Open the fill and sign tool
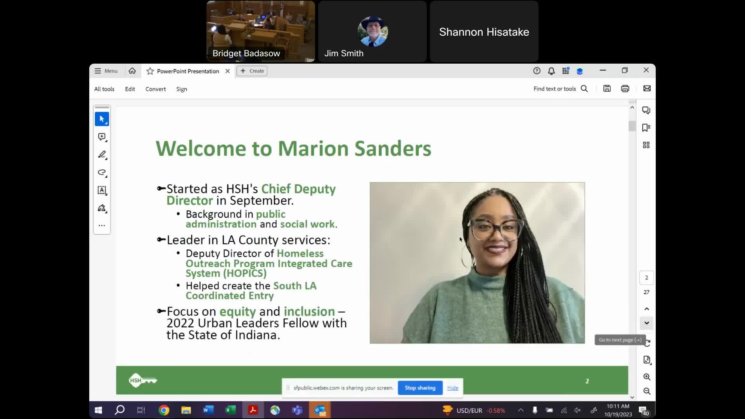Screen dimensions: 745x419 102,208
